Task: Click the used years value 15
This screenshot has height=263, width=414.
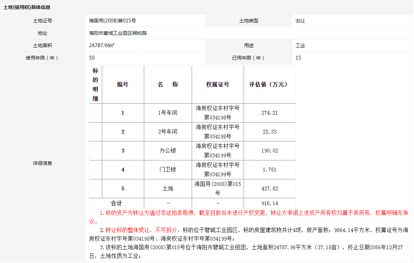Action: 298,58
